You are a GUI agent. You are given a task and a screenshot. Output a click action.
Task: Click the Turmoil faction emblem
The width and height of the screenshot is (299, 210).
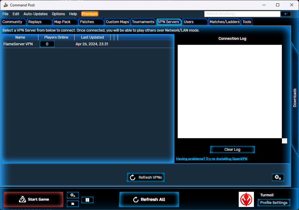[x=246, y=199]
